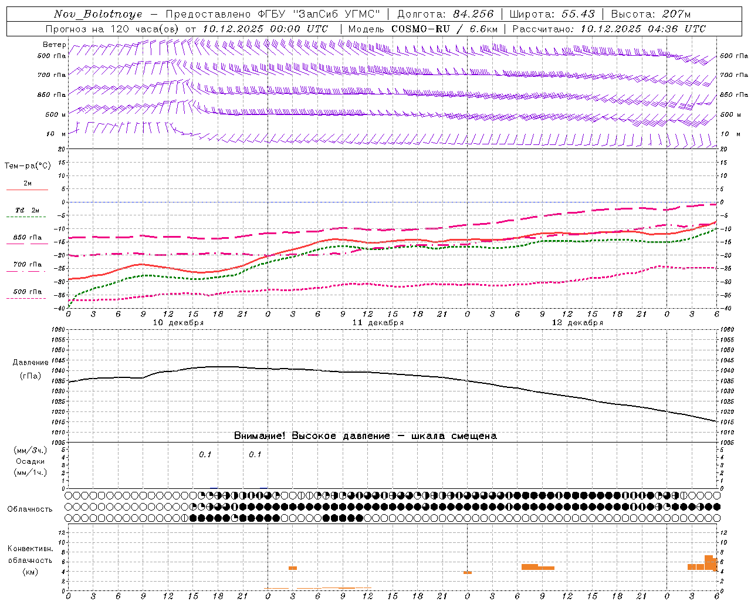Click the 10 м wind level label on left
The width and height of the screenshot is (751, 601).
point(56,134)
